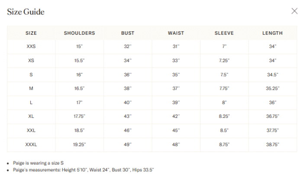The width and height of the screenshot is (303, 180).
Task: Select the S size row label
Action: [31, 75]
